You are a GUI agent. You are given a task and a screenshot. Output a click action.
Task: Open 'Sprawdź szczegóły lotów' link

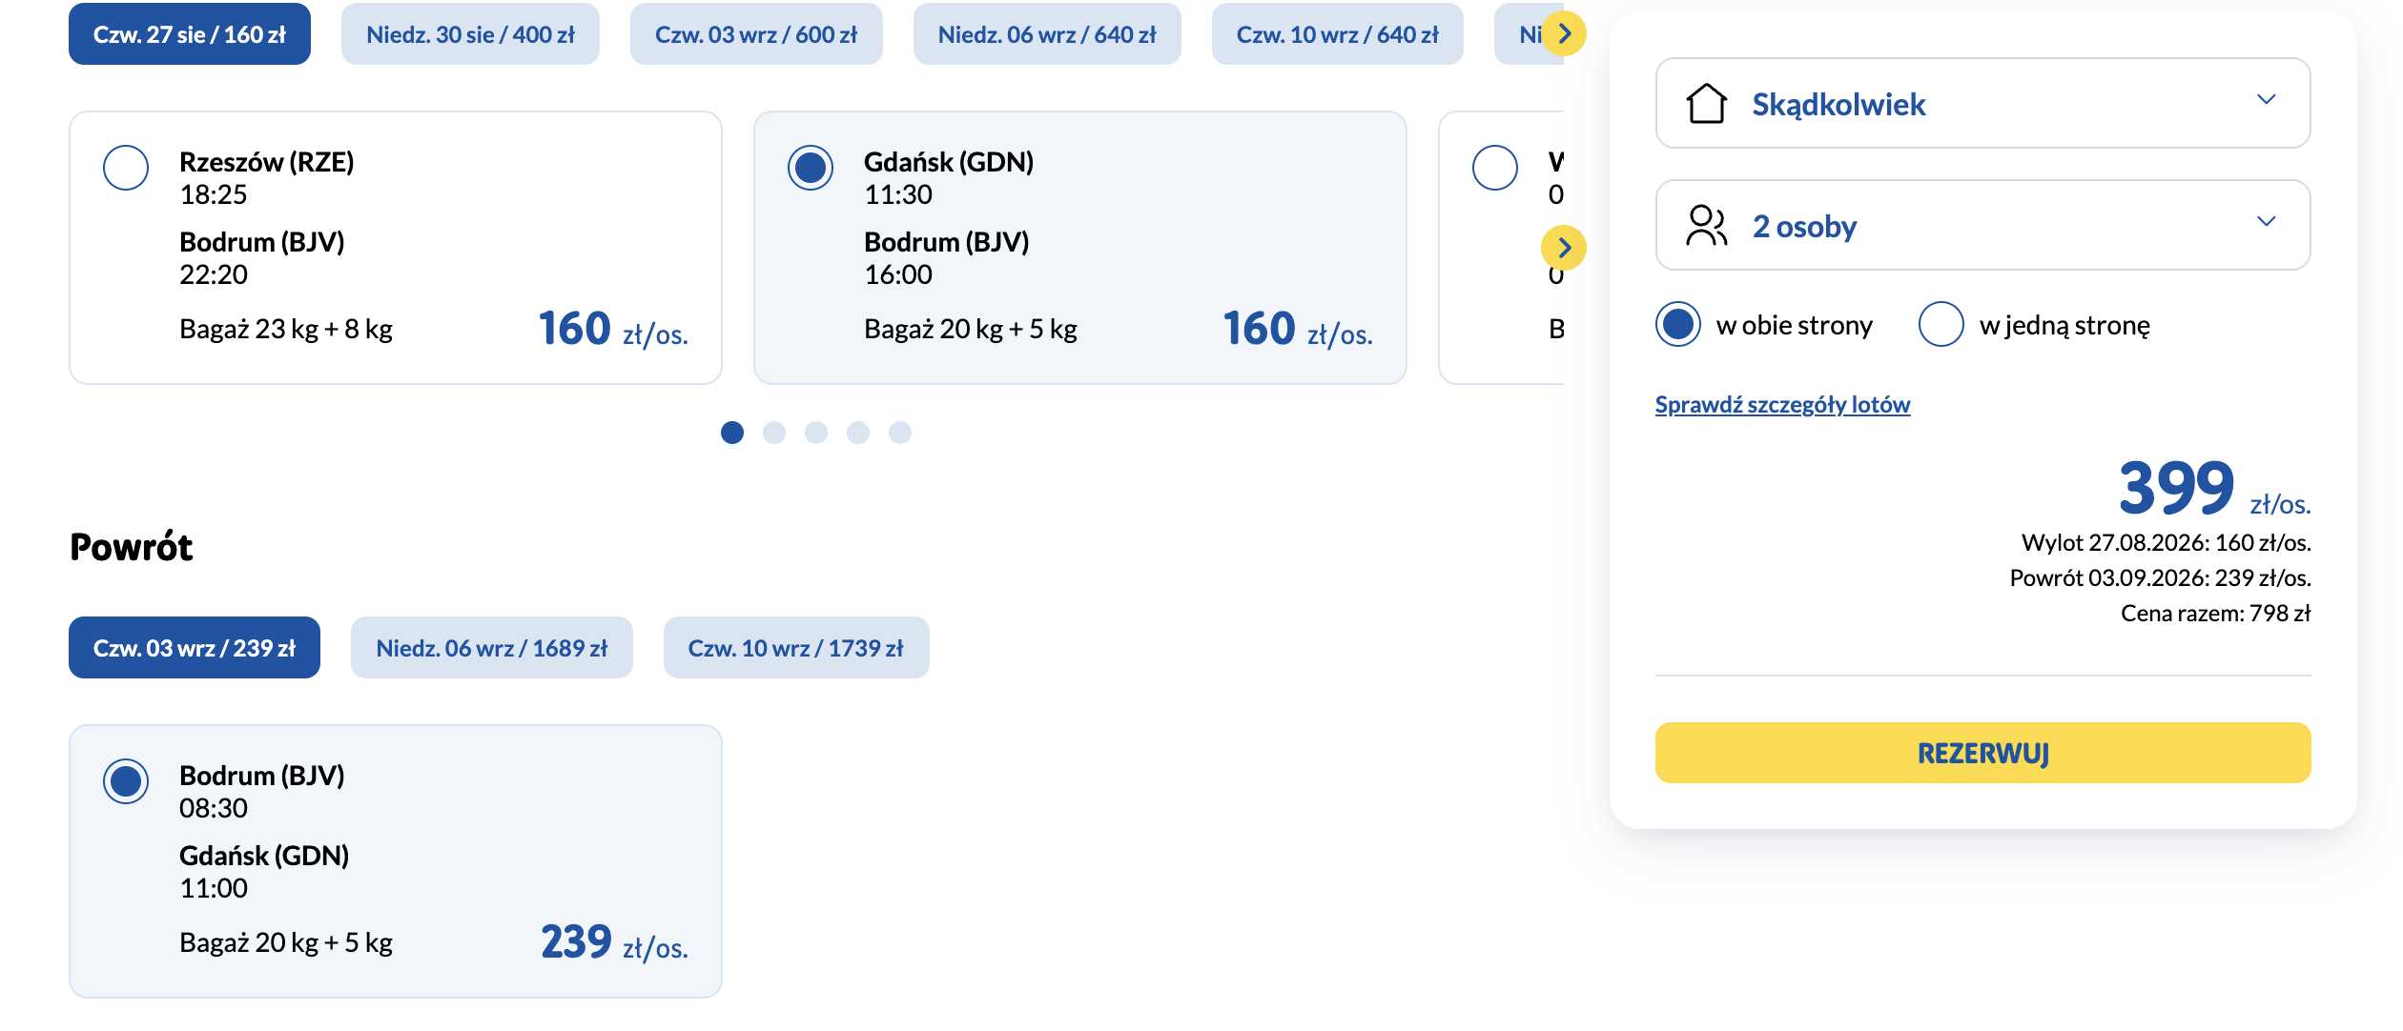coord(1782,405)
